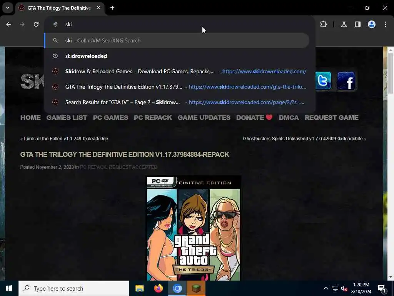Open Chrome's three-dot menu
The height and width of the screenshot is (296, 394).
tap(386, 24)
